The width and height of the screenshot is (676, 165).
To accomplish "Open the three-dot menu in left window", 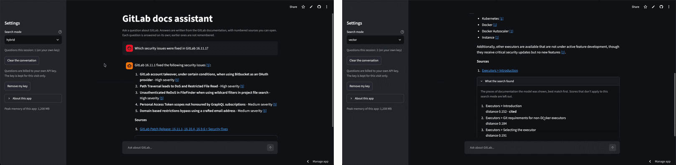I will pyautogui.click(x=327, y=7).
